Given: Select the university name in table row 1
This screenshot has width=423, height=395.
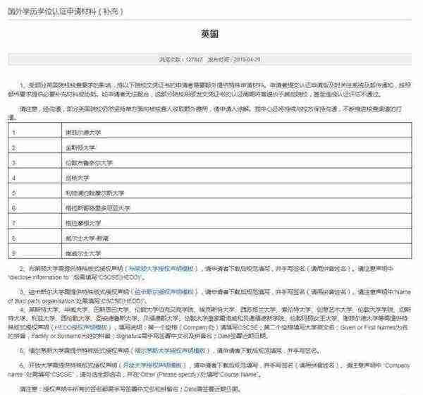Looking at the screenshot, I should 83,133.
